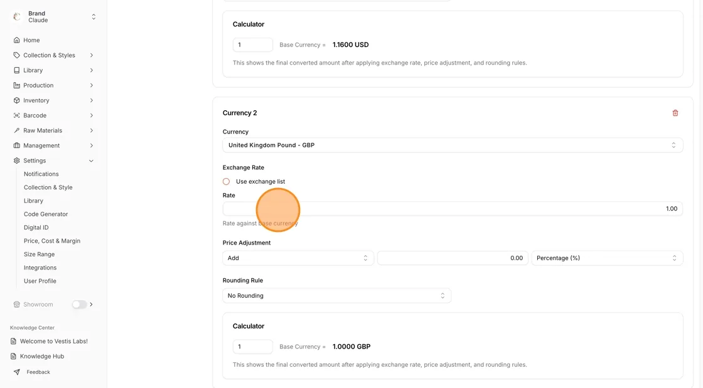Click the Showroom store icon
Image resolution: width=703 pixels, height=388 pixels.
16,304
